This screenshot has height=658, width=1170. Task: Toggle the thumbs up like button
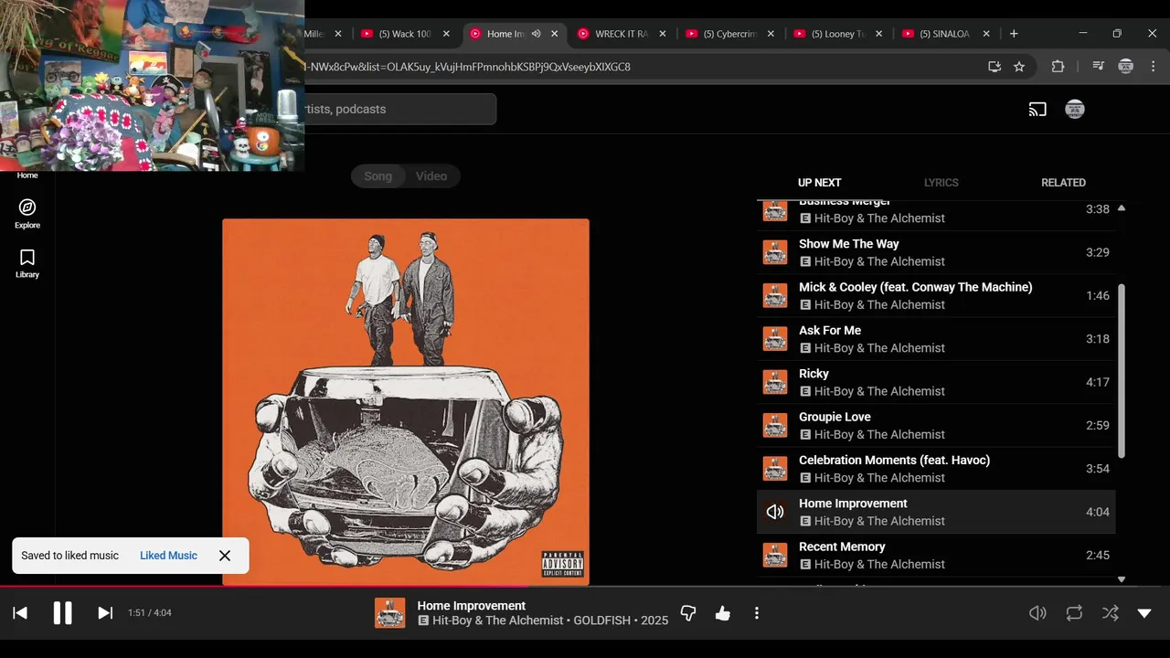pyautogui.click(x=723, y=613)
